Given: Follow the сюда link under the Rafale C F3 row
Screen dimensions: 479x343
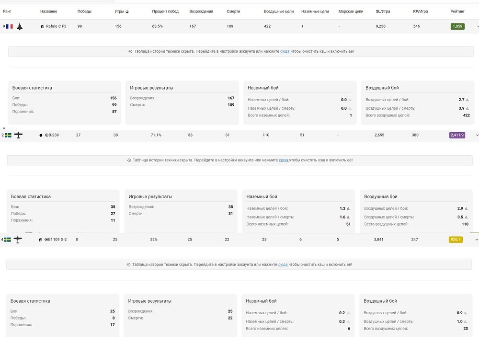Looking at the screenshot, I should click(x=285, y=51).
